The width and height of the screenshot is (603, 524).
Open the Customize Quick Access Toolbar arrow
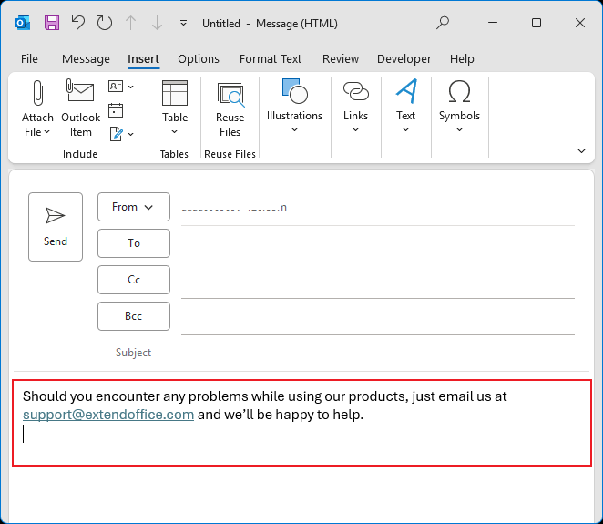[184, 23]
